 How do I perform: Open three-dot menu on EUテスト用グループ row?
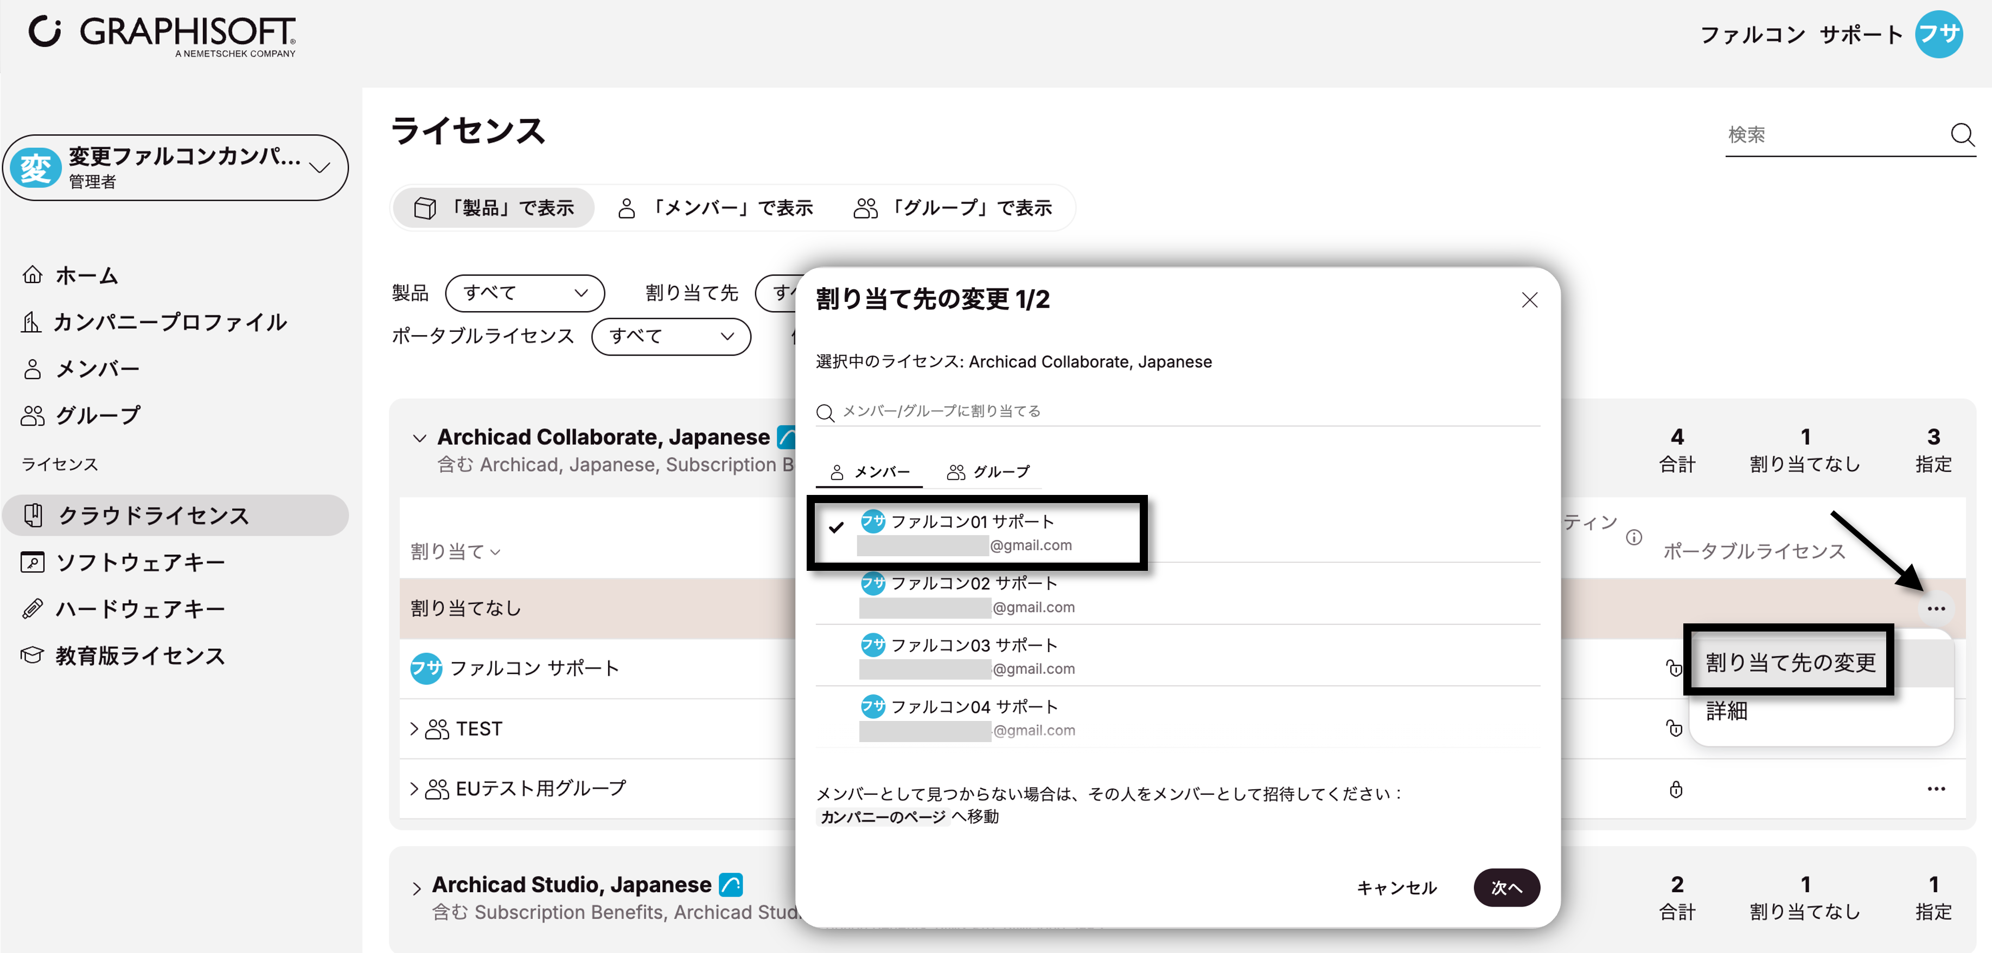click(x=1936, y=788)
